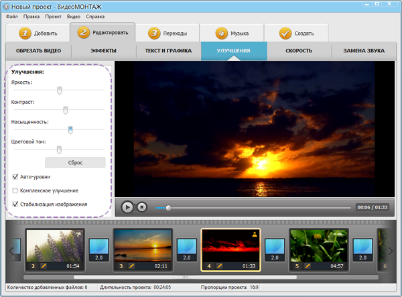The width and height of the screenshot is (402, 297).
Task: Click the scissors icon on the lavender clip
Action: [78, 234]
